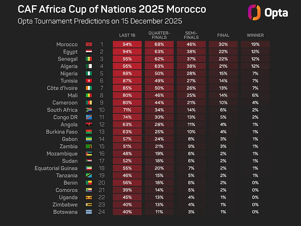Click the Zambia flag icon
The width and height of the screenshot is (301, 226).
(89, 147)
